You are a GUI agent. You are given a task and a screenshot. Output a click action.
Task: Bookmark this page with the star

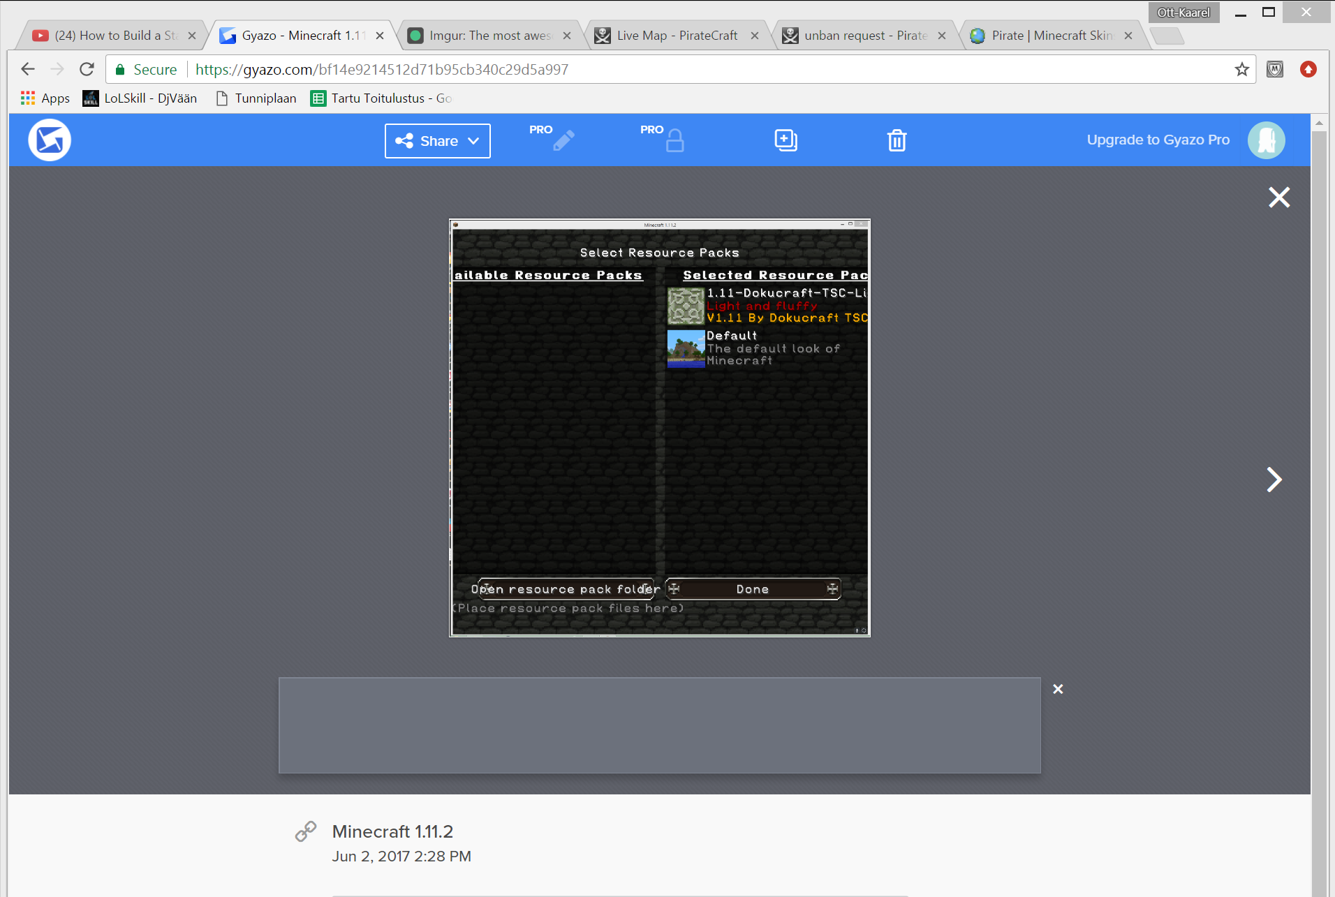click(1241, 70)
